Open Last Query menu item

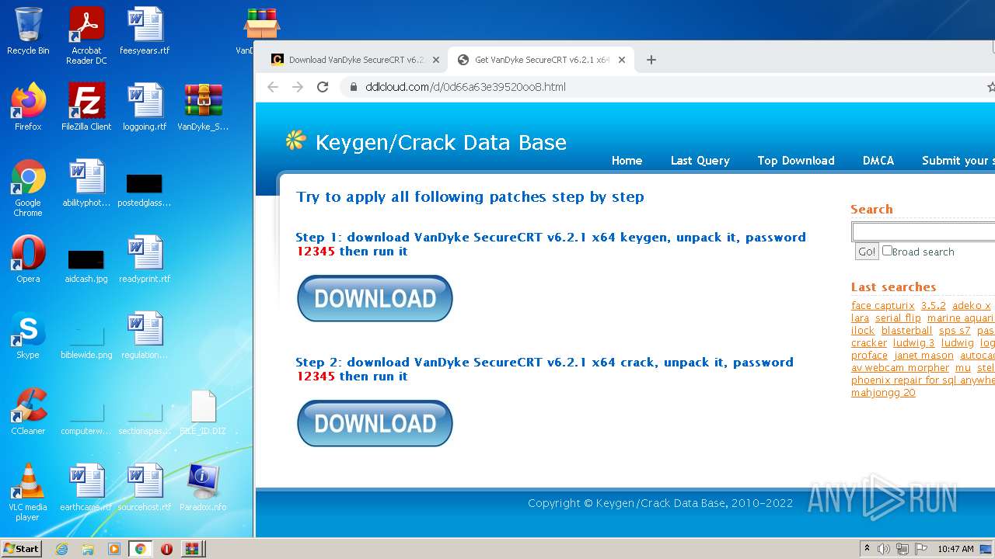click(700, 161)
